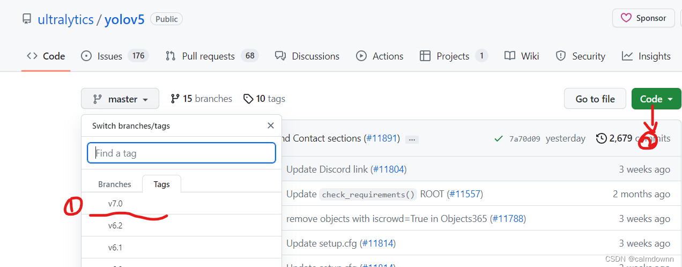Click the Discussions speech bubble icon
Viewport: 682px width, 267px height.
coord(280,56)
